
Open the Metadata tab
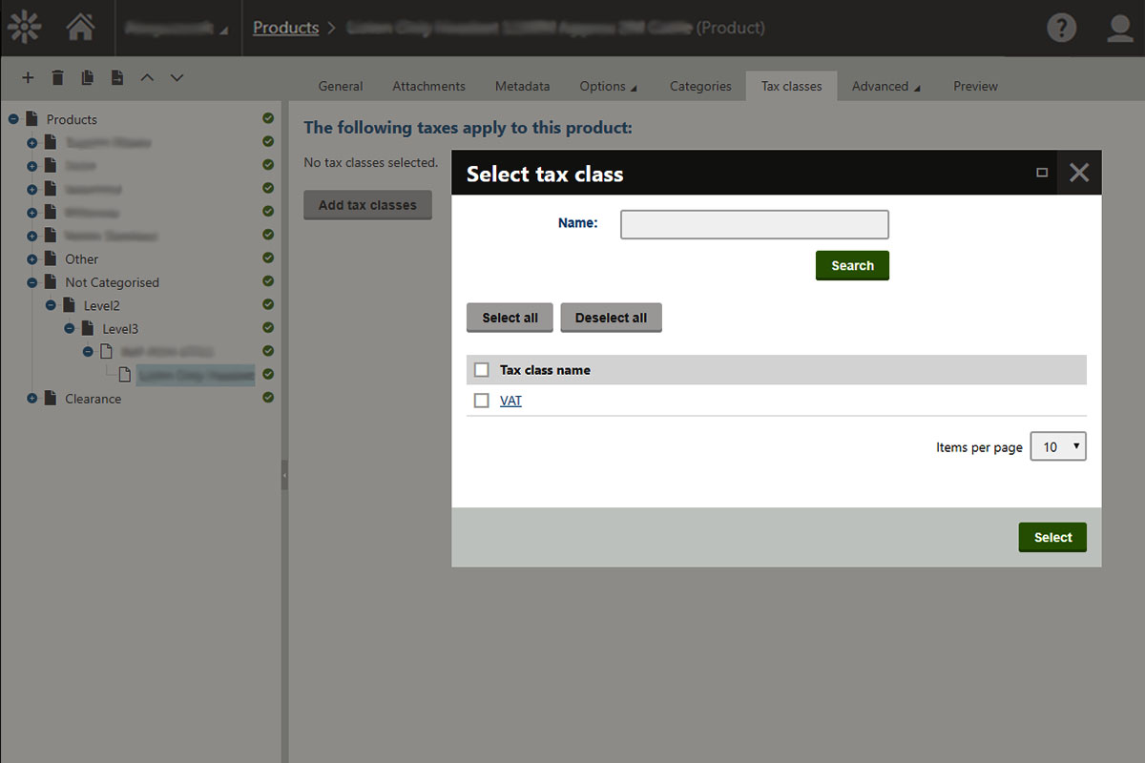[x=522, y=86]
